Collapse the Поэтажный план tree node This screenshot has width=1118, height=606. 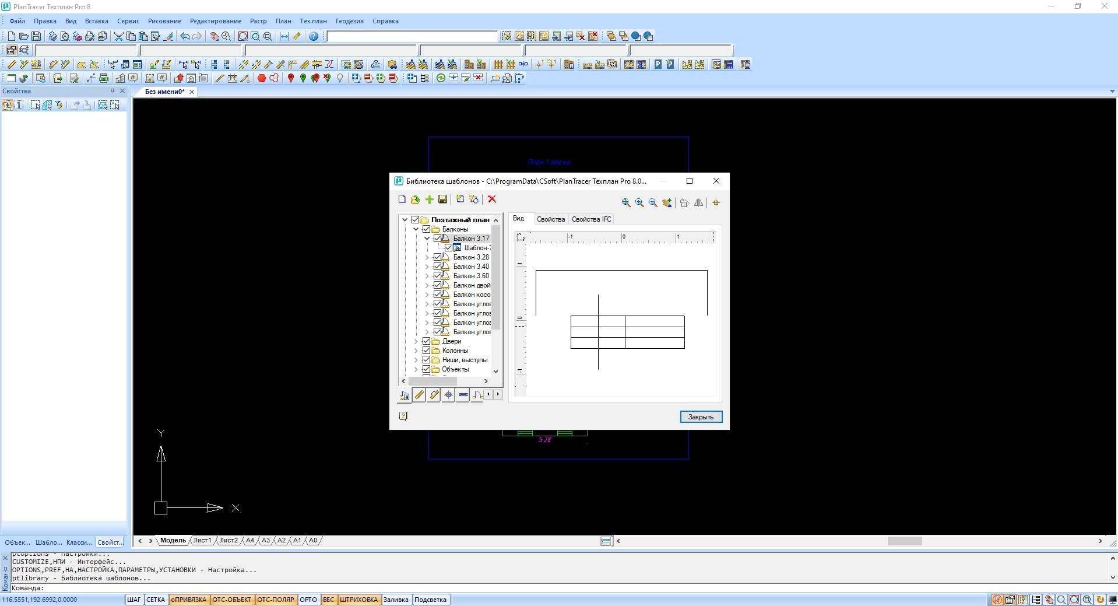(405, 220)
